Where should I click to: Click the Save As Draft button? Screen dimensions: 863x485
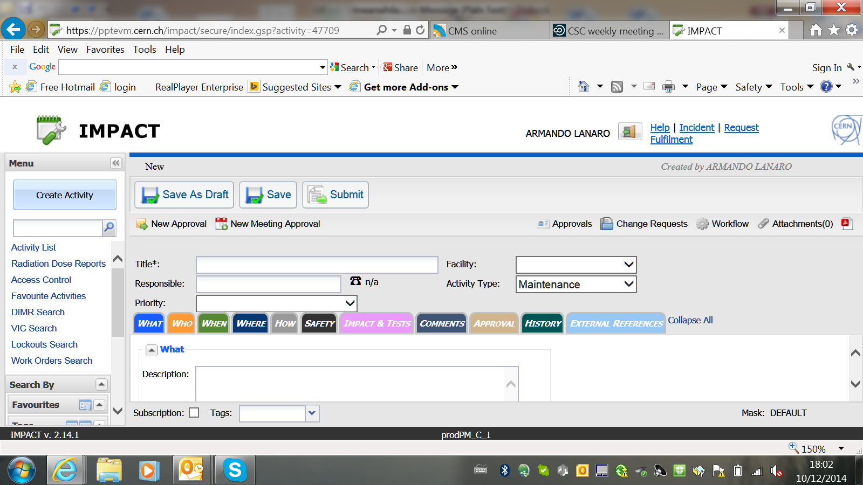click(184, 195)
